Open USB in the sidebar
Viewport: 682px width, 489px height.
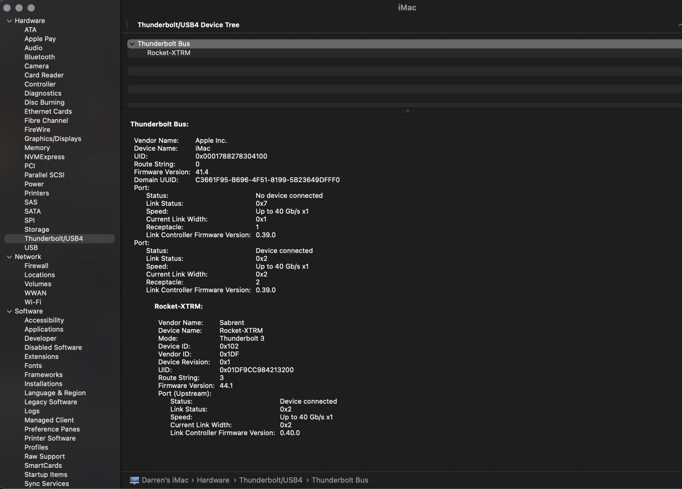(31, 248)
